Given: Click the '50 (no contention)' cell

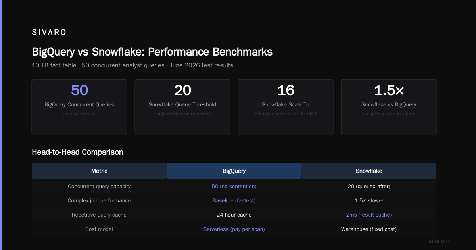Looking at the screenshot, I should [x=234, y=186].
